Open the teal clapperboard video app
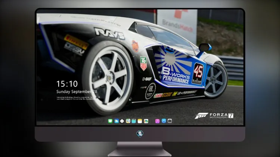Screen dimensions: 280x157 point(134,121)
